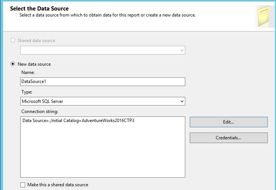The height and width of the screenshot is (190, 276).
Task: Enable Make this a shared data source checkbox
Action: [x=23, y=185]
